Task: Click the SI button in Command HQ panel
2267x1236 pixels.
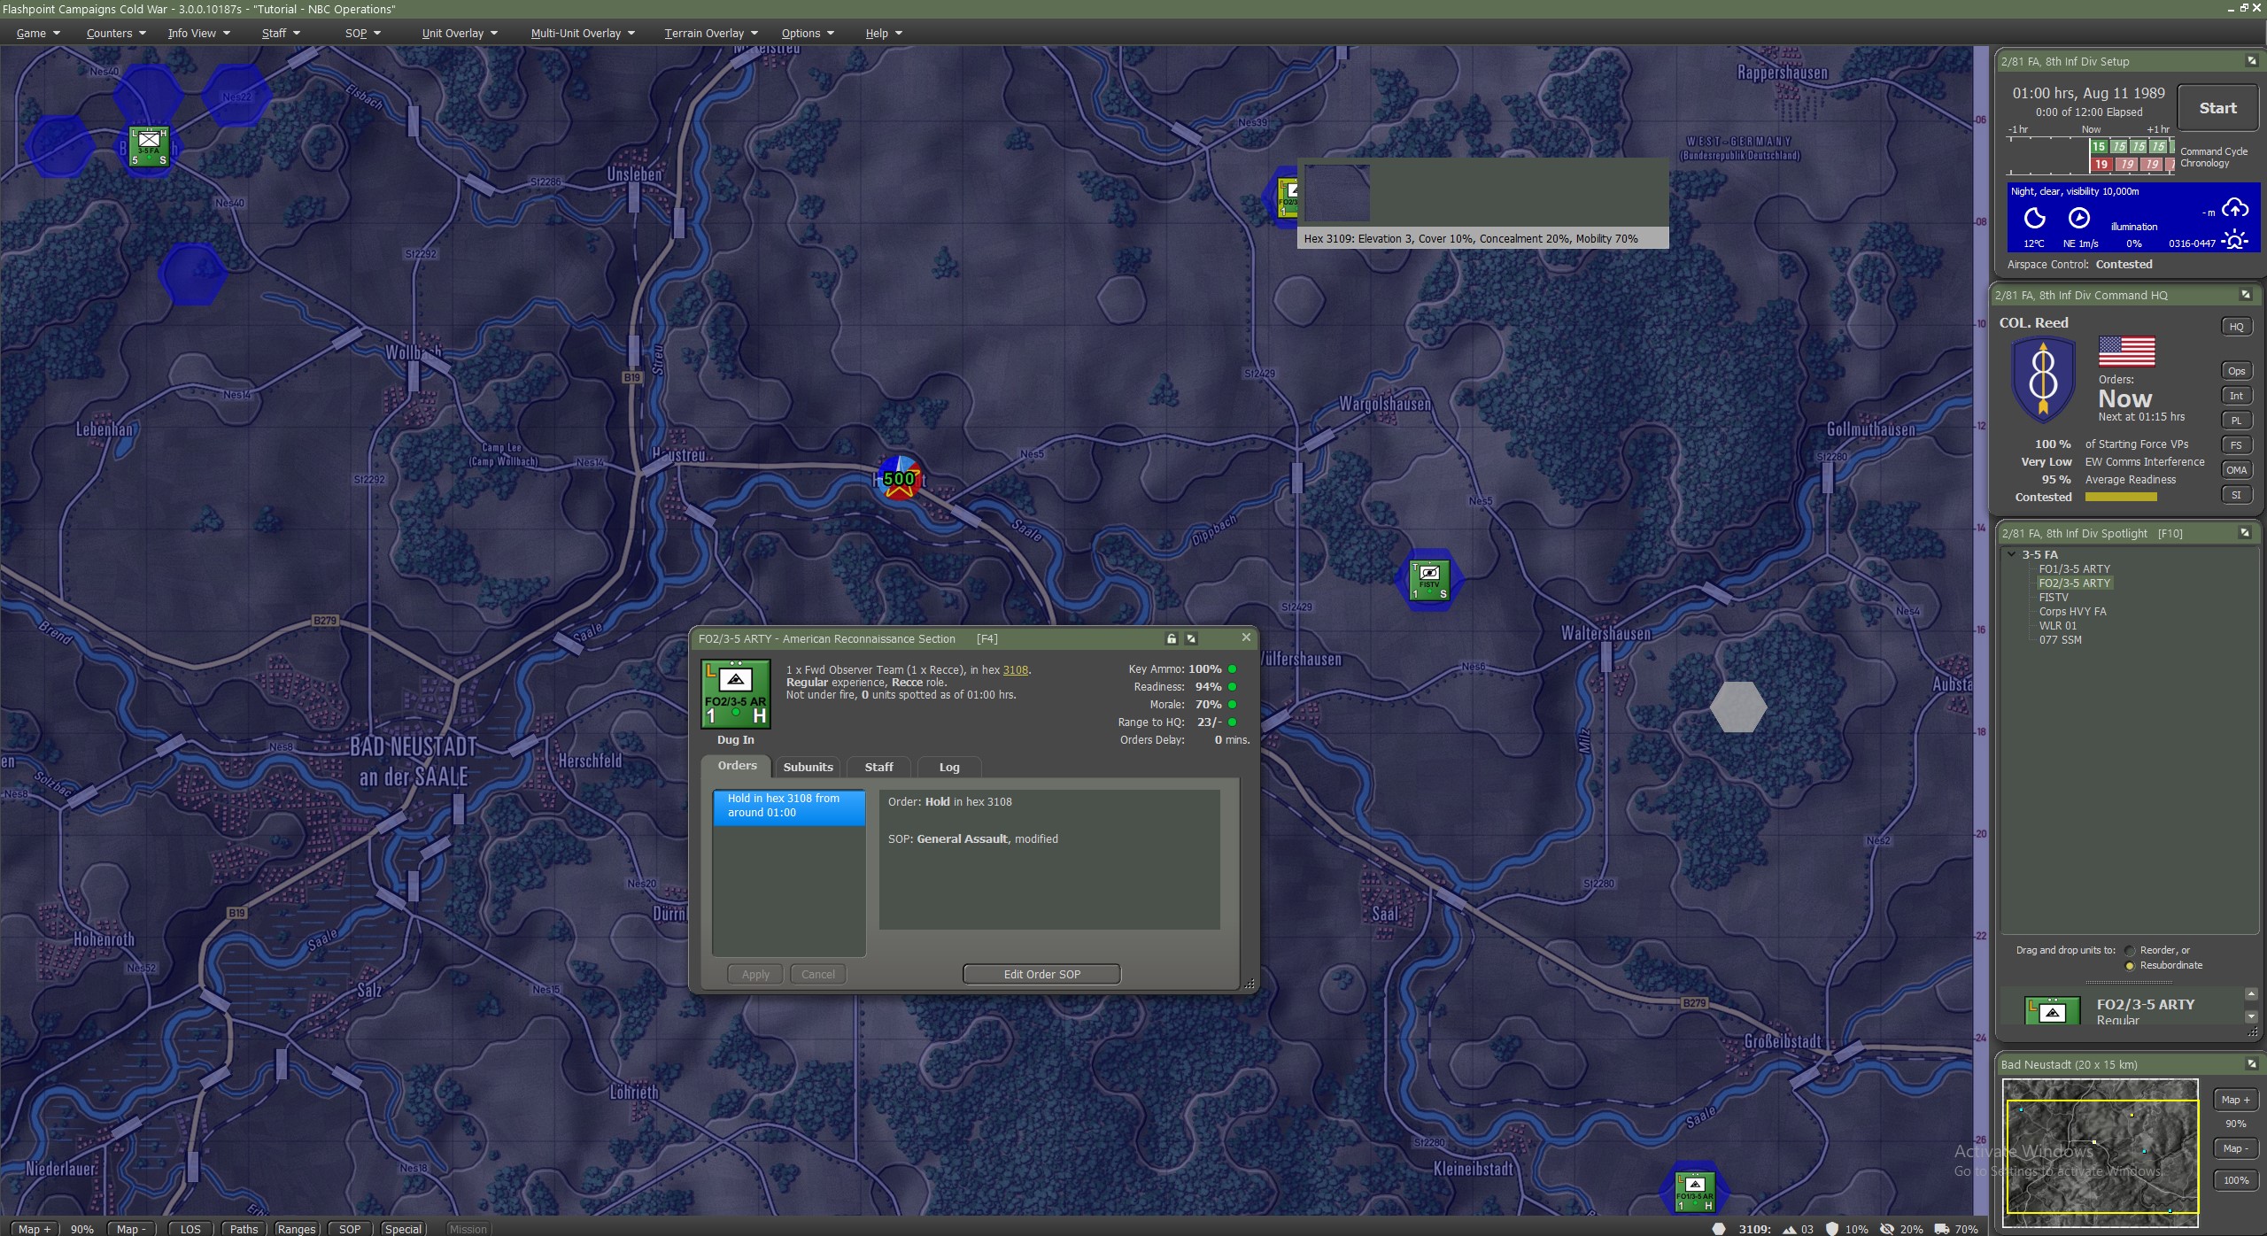Action: [2238, 494]
